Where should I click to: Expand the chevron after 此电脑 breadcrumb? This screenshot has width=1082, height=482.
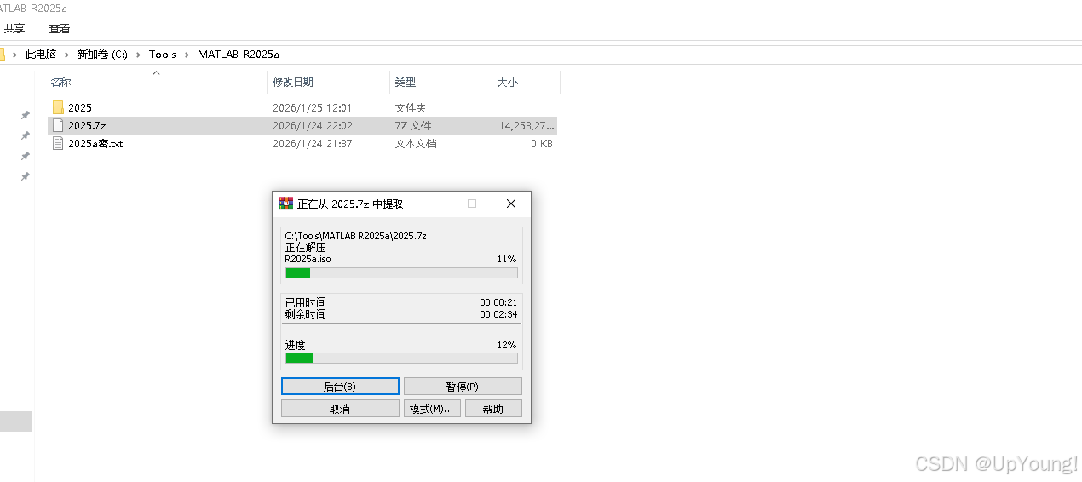pyautogui.click(x=66, y=54)
